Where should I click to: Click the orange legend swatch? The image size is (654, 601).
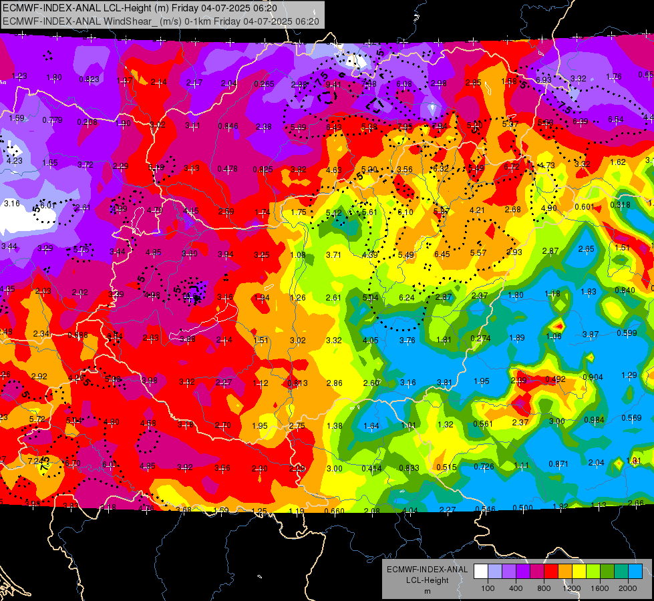(x=565, y=572)
